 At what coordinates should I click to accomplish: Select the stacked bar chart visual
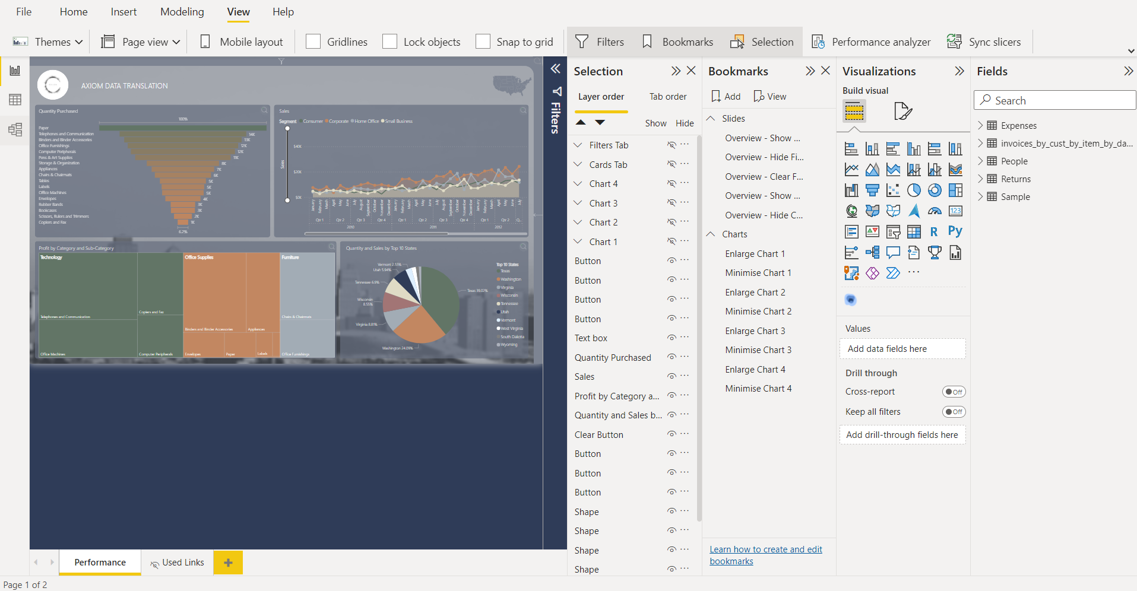851,148
